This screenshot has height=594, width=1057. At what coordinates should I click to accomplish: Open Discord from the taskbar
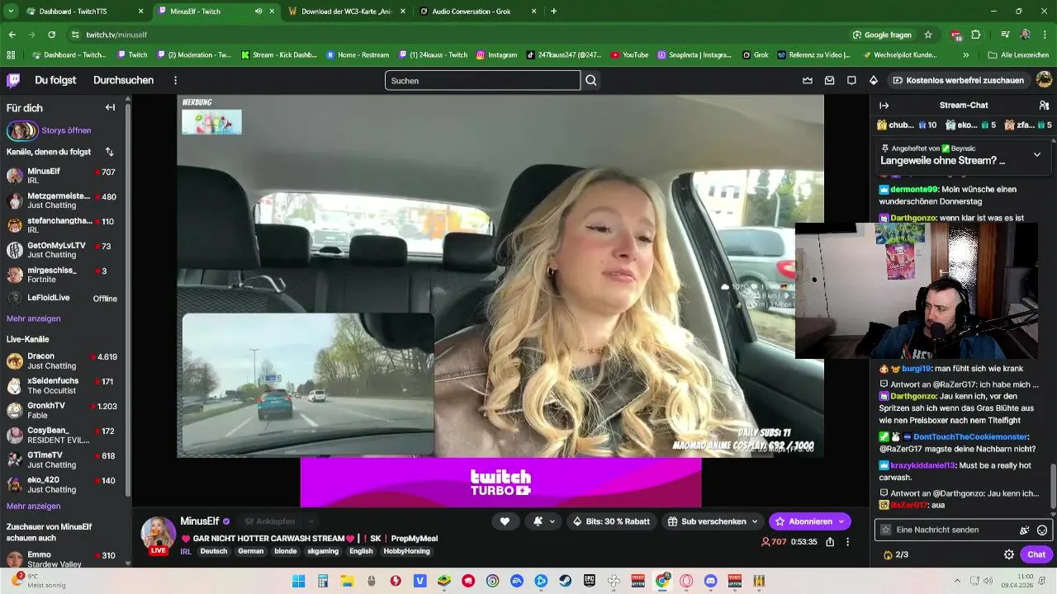[x=710, y=581]
